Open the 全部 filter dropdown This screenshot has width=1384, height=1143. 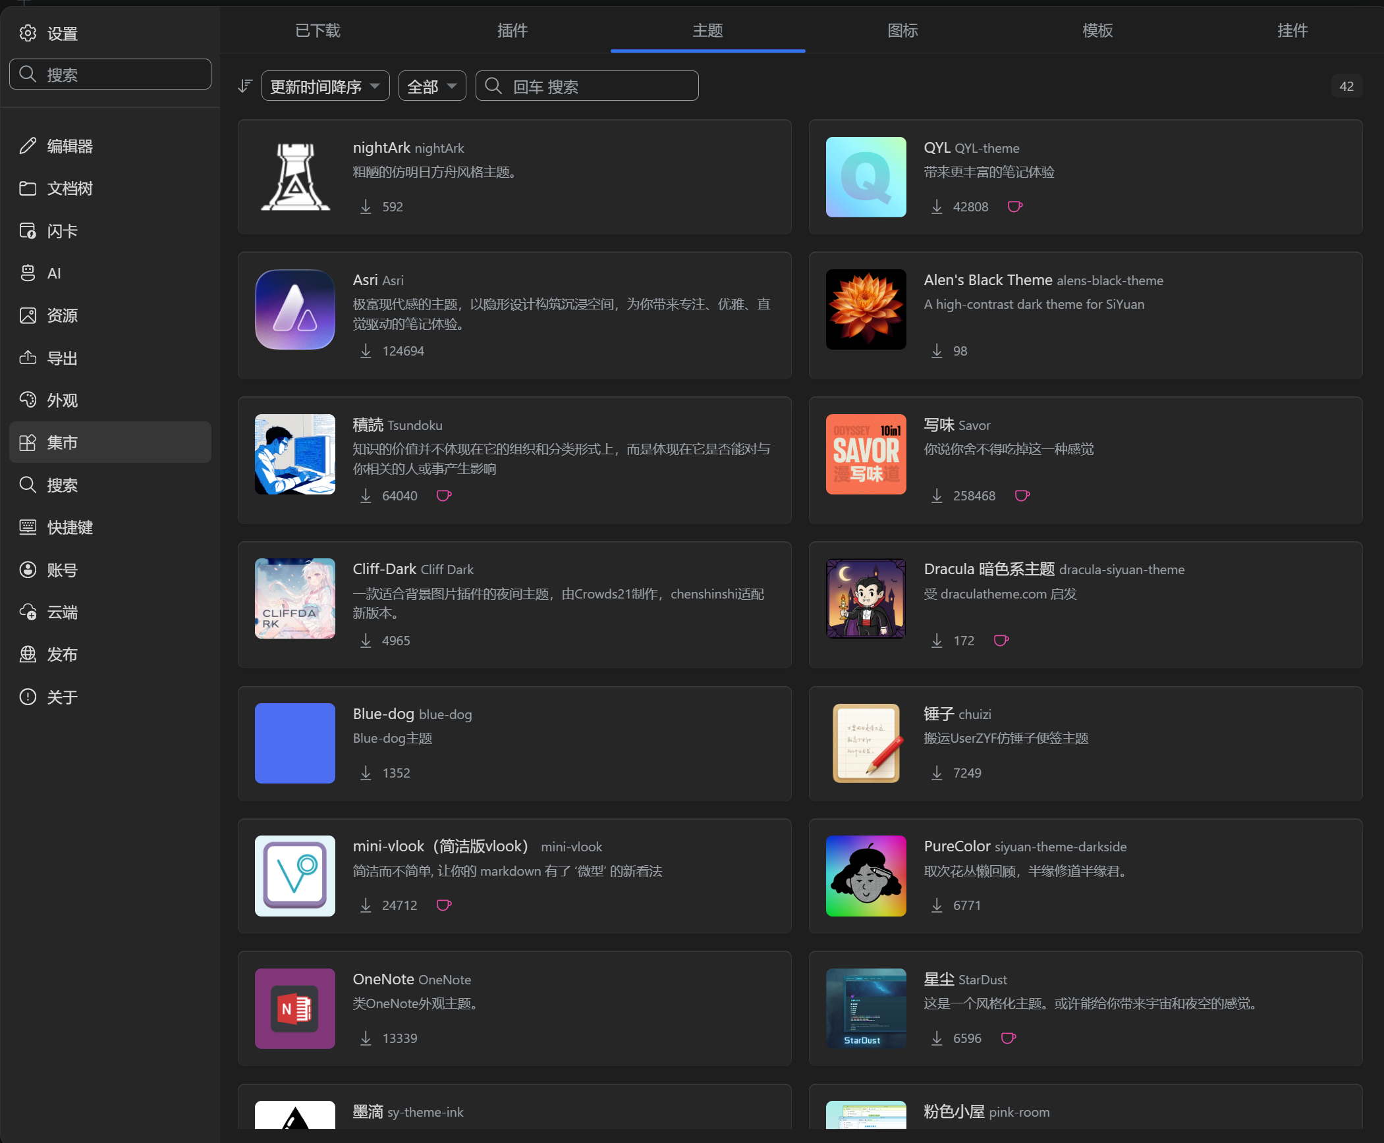tap(431, 86)
